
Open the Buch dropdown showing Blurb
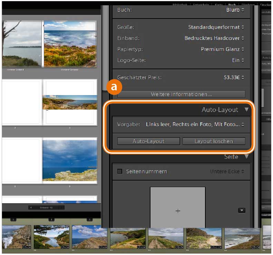tap(235, 10)
